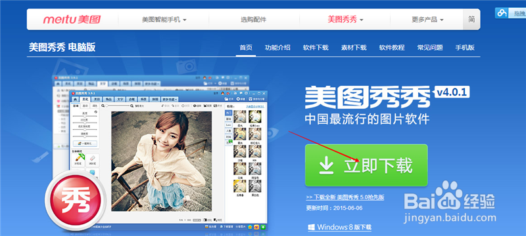The image size is (526, 236).
Task: Switch to the 手机版 tab
Action: tap(465, 47)
